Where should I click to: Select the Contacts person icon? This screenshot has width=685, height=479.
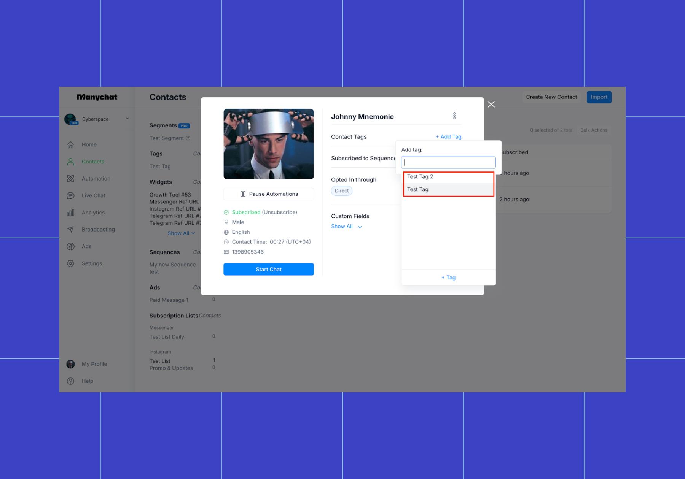pyautogui.click(x=70, y=162)
